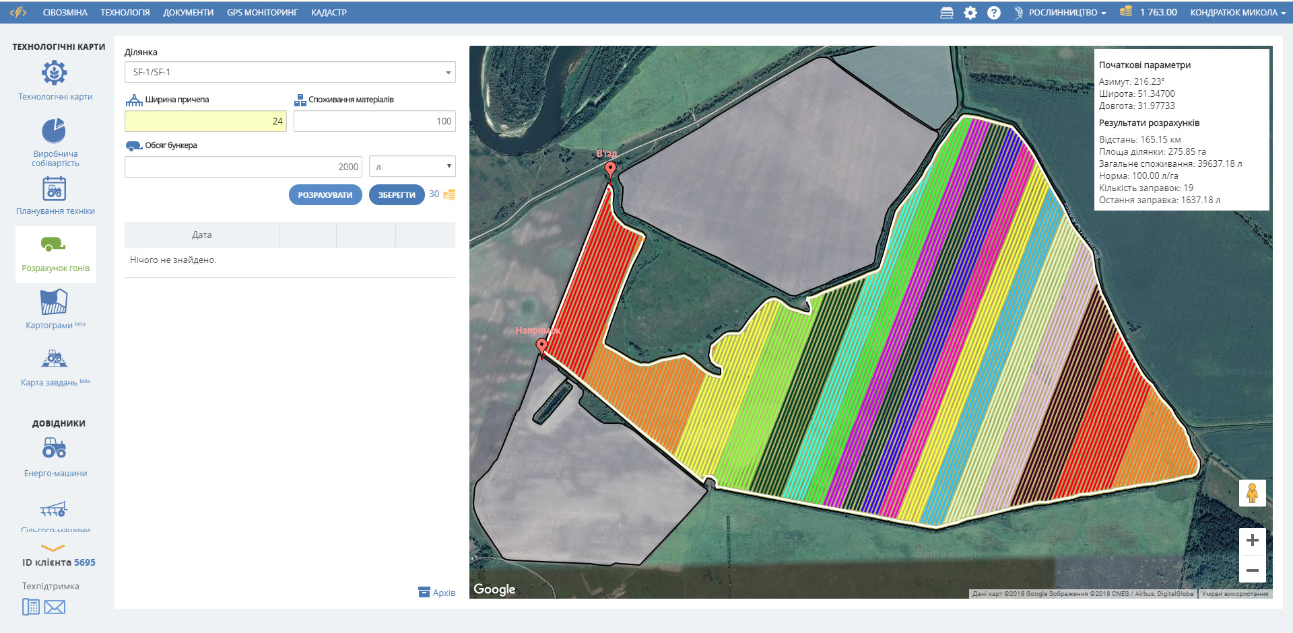The image size is (1293, 633).
Task: Click the Зберегти button
Action: point(396,195)
